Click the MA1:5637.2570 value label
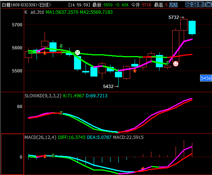 tap(62, 12)
